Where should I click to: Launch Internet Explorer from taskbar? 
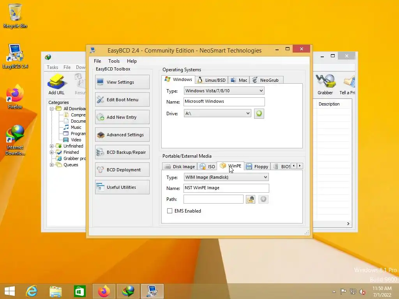tap(32, 291)
